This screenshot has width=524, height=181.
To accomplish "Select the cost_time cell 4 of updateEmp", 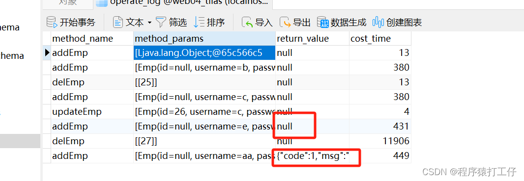I will (x=380, y=112).
